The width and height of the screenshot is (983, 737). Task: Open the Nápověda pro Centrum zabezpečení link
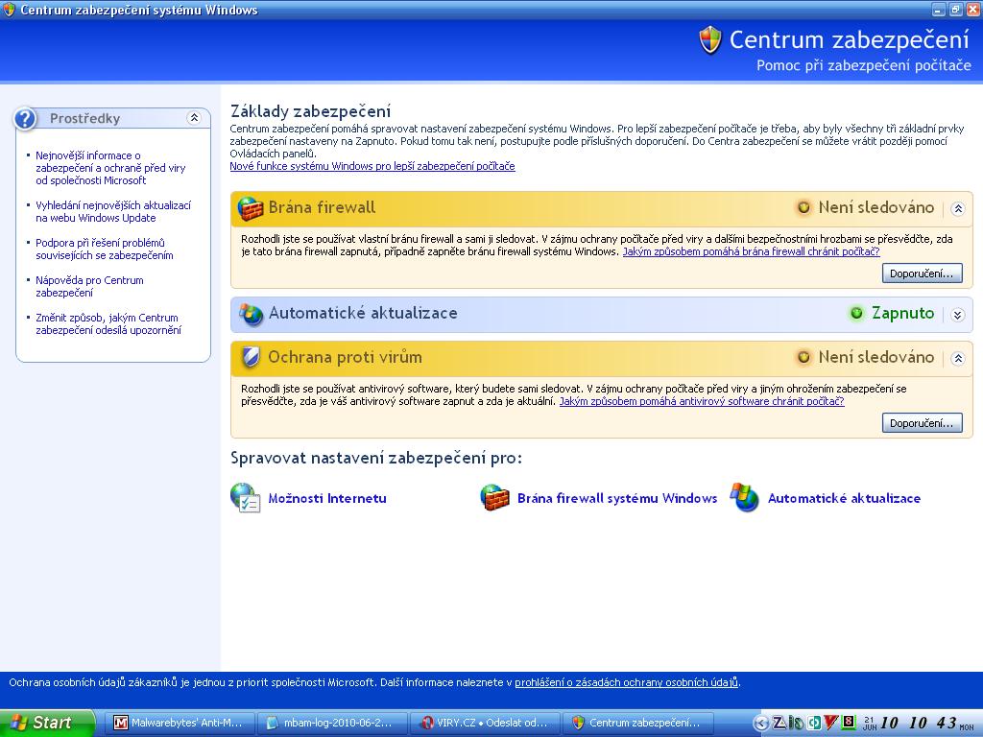click(89, 286)
